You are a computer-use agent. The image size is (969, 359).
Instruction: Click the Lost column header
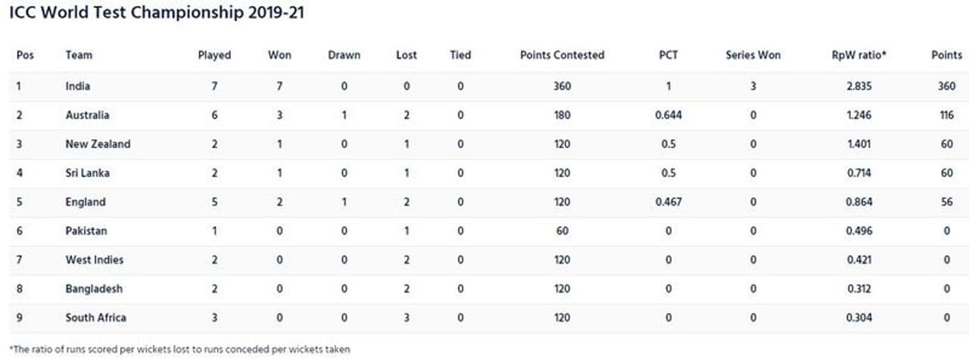[407, 55]
